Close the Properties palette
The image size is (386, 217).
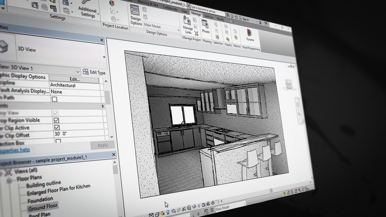click(x=102, y=40)
